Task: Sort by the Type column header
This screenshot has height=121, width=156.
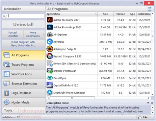Action: coord(132,14)
